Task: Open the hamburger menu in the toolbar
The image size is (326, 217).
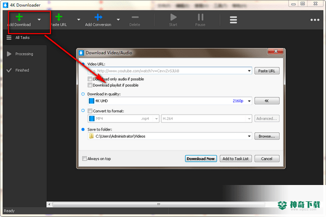Action: pyautogui.click(x=233, y=20)
